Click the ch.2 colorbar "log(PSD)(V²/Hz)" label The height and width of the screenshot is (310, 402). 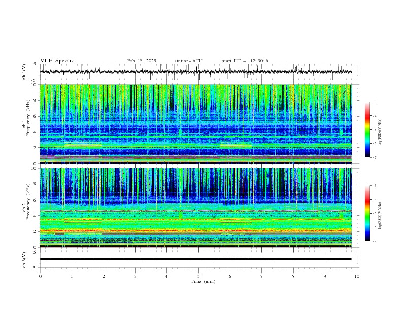pyautogui.click(x=380, y=216)
